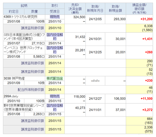This screenshot has width=156, height=137.
Task: Select sale amount 31,432
Action: (80, 37)
